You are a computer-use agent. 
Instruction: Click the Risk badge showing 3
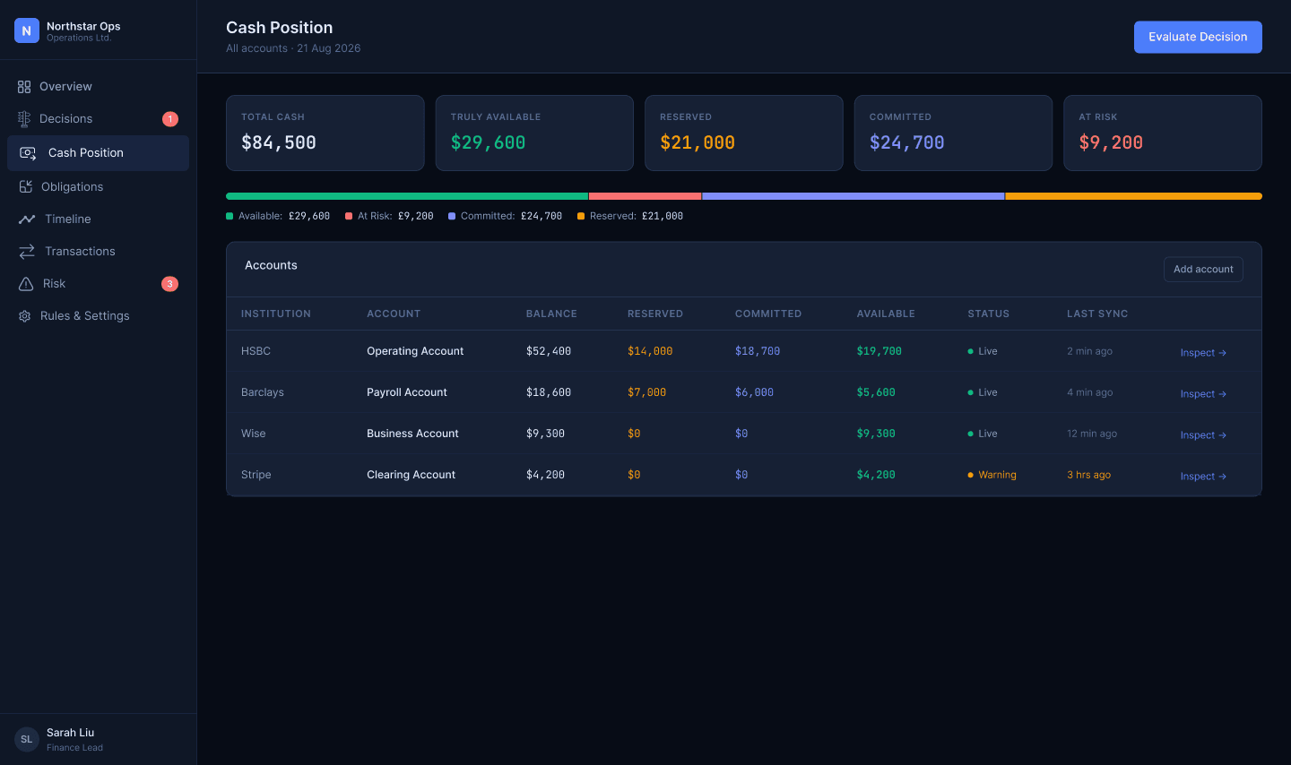pyautogui.click(x=169, y=284)
